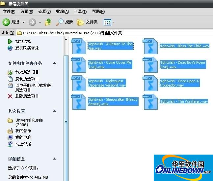Click the 播放选择 play selection link
Image resolution: width=213 pixels, height=181 pixels.
[23, 41]
